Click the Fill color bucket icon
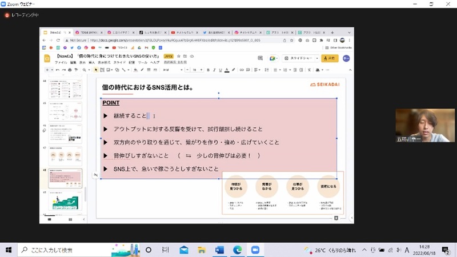 (135, 70)
